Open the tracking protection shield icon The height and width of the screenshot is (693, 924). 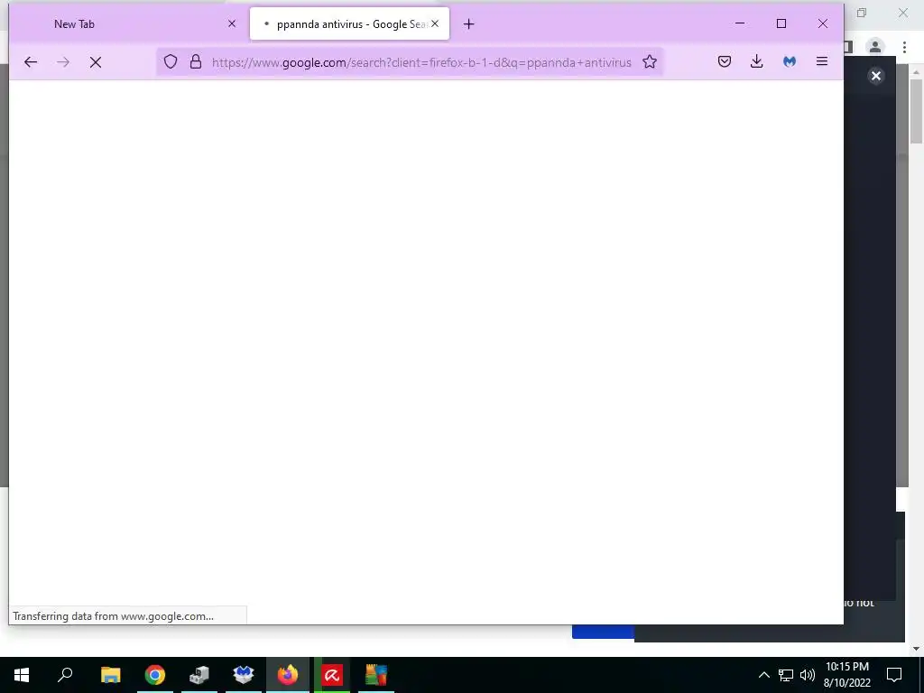pyautogui.click(x=171, y=62)
